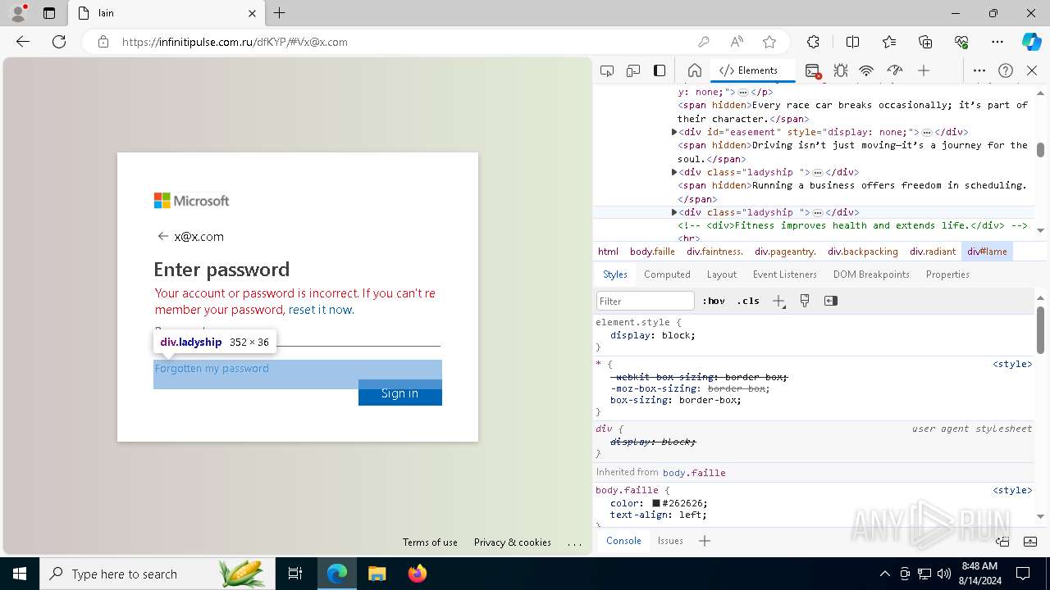Viewport: 1050px width, 590px height.
Task: Switch to the Issues drawer tab
Action: coord(670,541)
